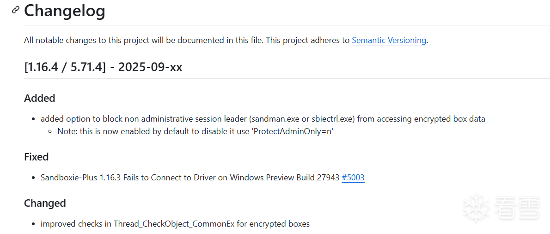Click the Fixed section heading
Screen dimensions: 550x234
[37, 157]
